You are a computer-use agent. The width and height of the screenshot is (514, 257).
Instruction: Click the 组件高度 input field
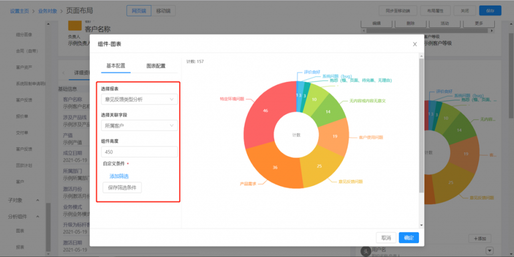(x=139, y=152)
